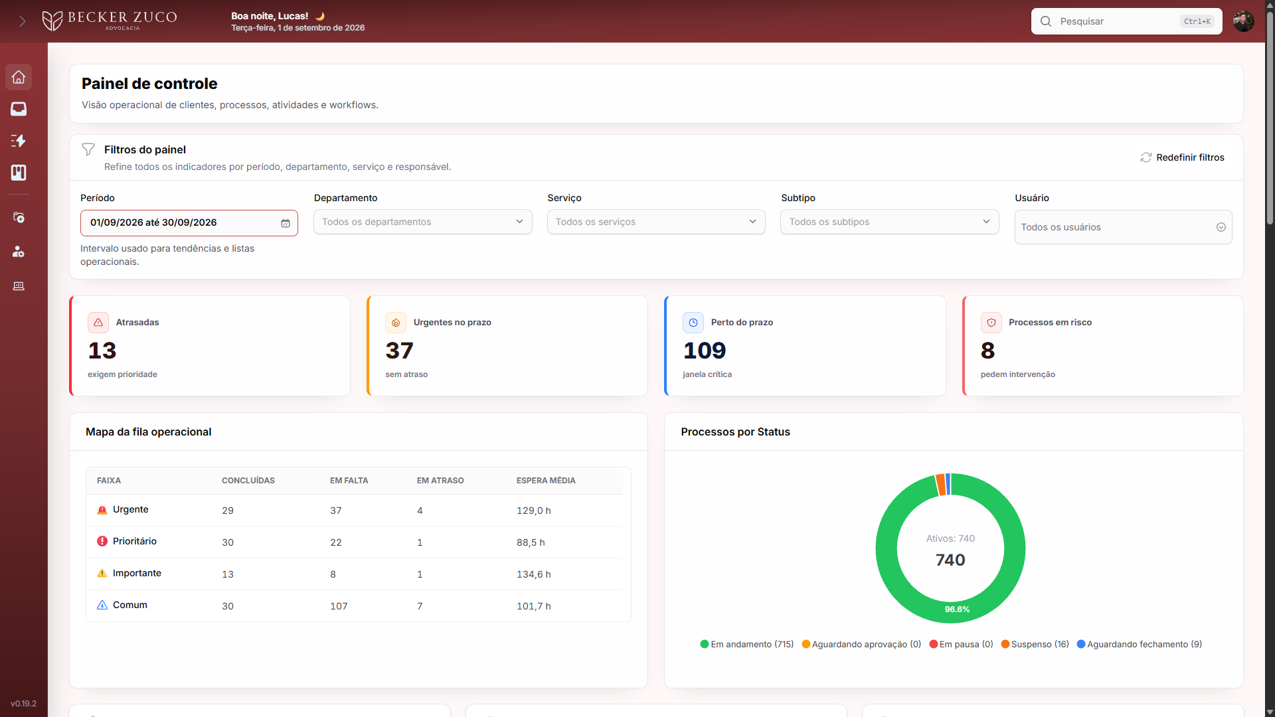Click the Becker Zuco Advocacia logo
Viewport: 1275px width, 717px height.
pyautogui.click(x=110, y=21)
